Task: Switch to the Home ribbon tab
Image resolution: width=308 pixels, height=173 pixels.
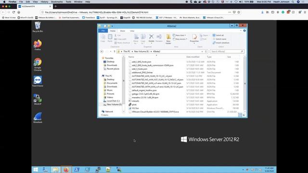Action: 113,31
